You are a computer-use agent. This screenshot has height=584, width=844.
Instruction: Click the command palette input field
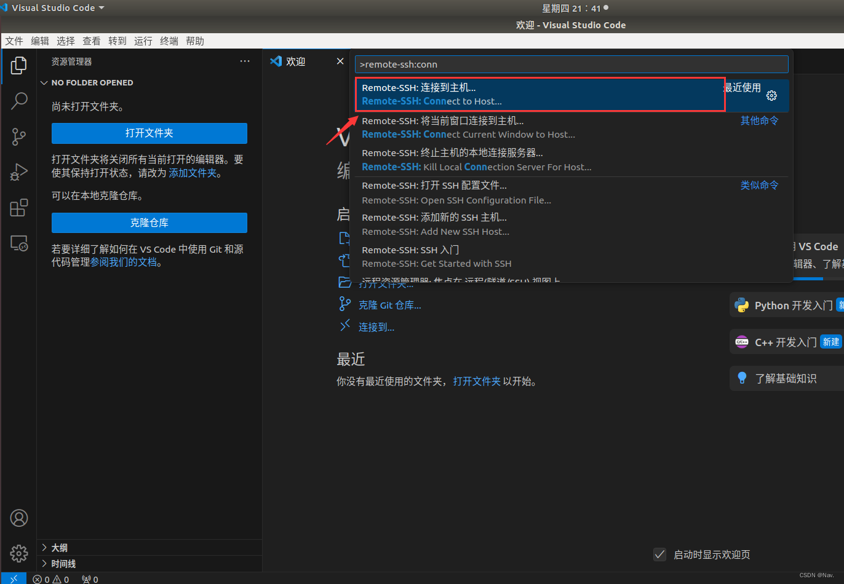click(571, 65)
